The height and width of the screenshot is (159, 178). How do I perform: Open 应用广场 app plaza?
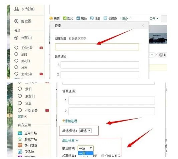[x=27, y=133]
